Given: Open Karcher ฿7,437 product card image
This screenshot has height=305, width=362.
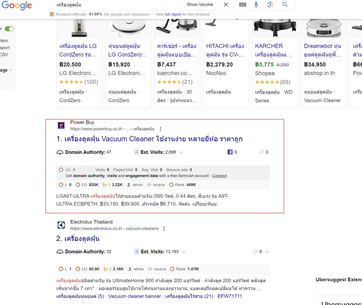Looking at the screenshot, I should (176, 29).
